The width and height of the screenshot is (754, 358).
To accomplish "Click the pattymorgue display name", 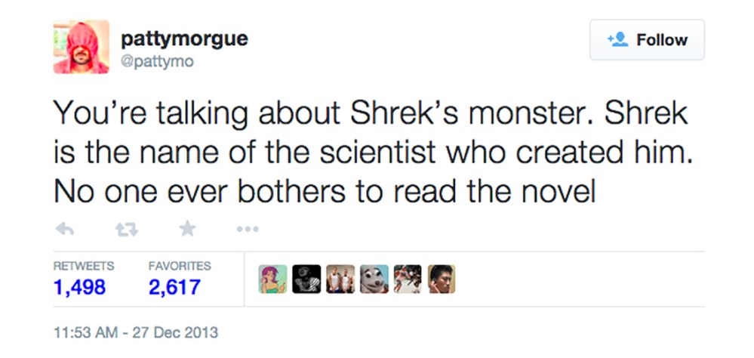I will (184, 39).
